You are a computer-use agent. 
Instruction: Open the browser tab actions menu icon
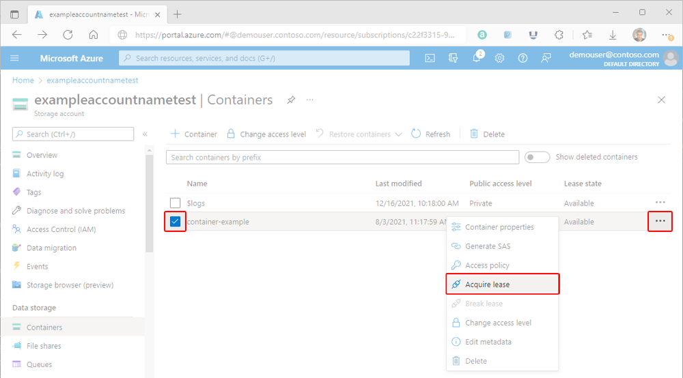pyautogui.click(x=14, y=14)
